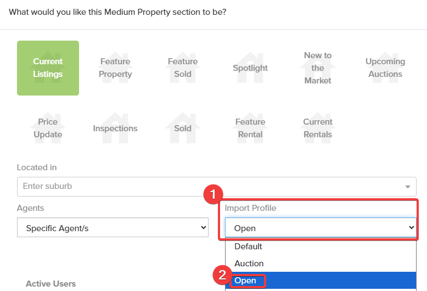
Task: Expand the Import Profile dropdown
Action: click(321, 228)
